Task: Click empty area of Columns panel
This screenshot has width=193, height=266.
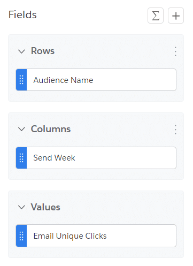Action: point(116,130)
